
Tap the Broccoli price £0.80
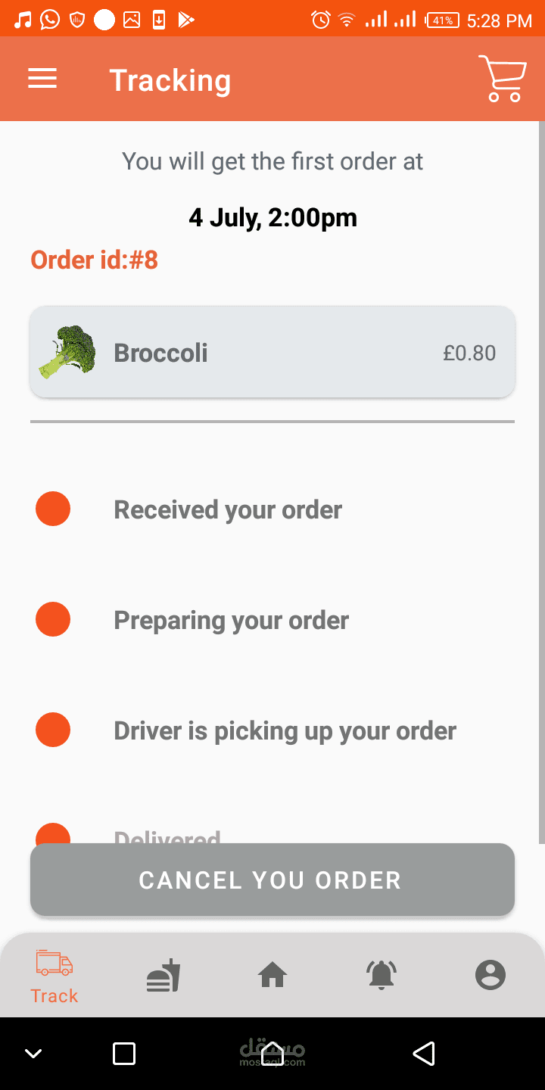pos(469,353)
